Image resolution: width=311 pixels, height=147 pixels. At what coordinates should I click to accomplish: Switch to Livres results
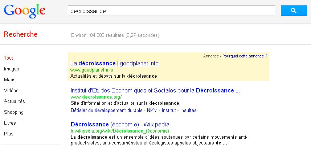pyautogui.click(x=10, y=123)
